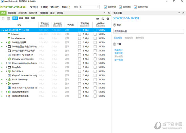Click the 360 browser application icon

[9, 43]
